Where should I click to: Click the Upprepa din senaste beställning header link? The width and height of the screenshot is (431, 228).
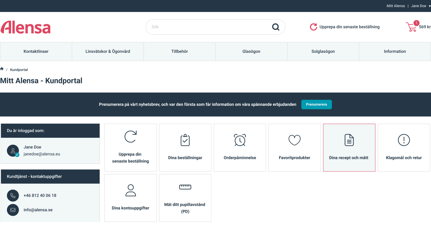[349, 27]
